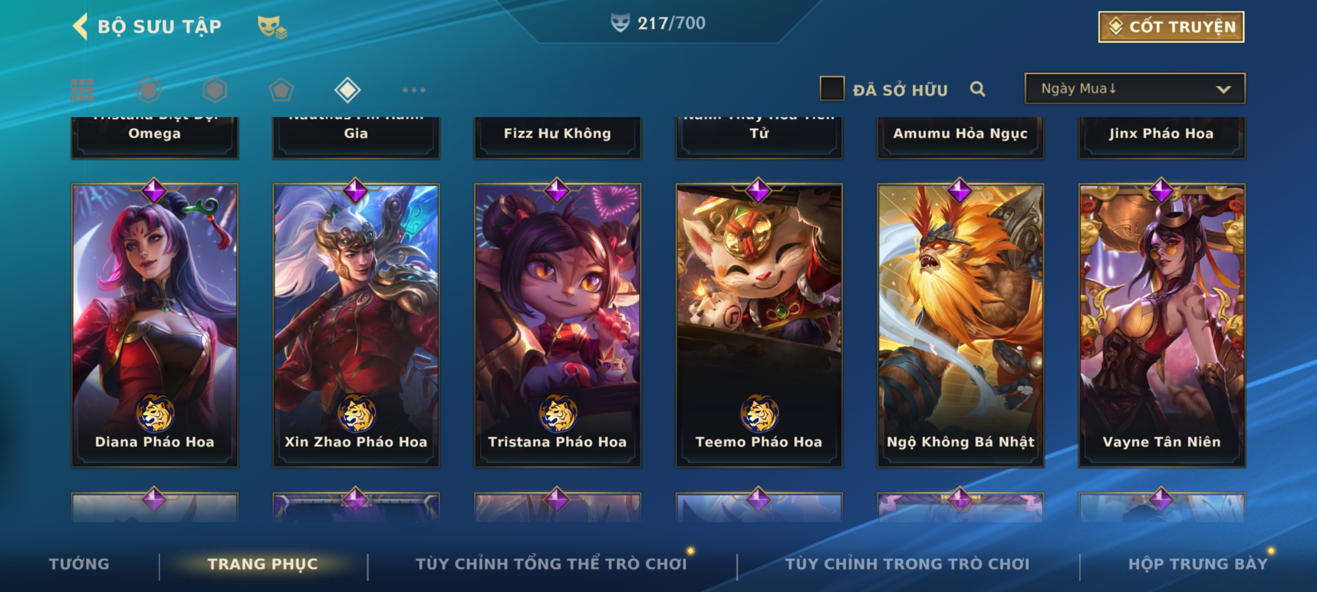Open the Hộp Trưng Bày tab
This screenshot has width=1317, height=592.
pos(1198,564)
